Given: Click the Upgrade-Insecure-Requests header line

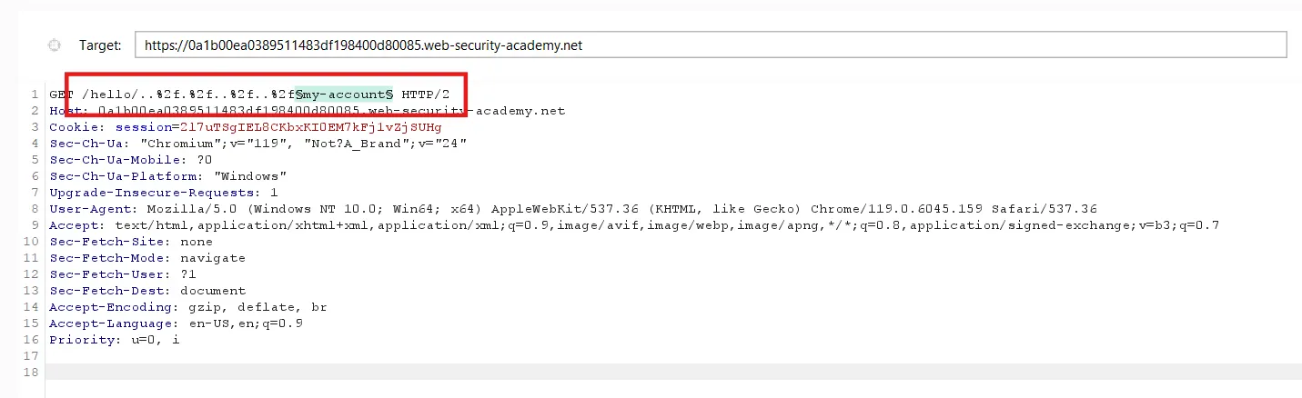Looking at the screenshot, I should pyautogui.click(x=164, y=193).
